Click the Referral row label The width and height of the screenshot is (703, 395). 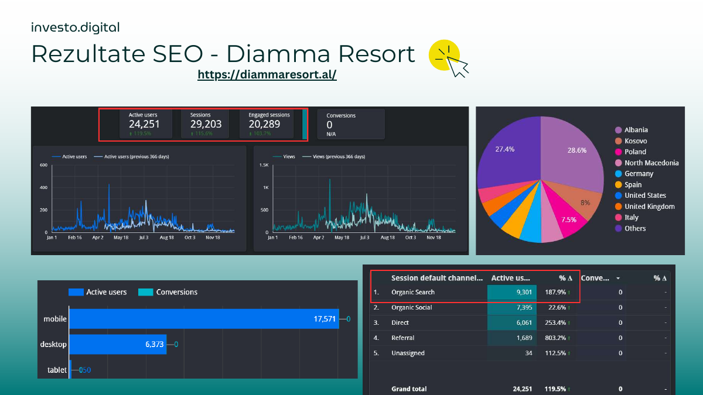(x=402, y=338)
